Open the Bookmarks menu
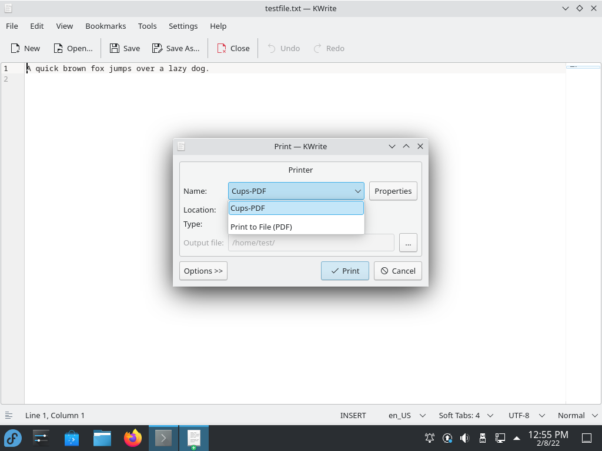This screenshot has height=451, width=602. 106,26
